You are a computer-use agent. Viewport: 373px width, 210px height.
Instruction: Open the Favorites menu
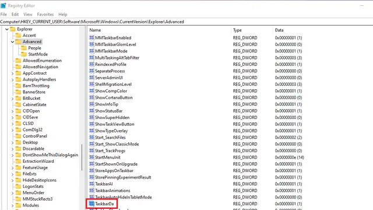[x=45, y=14]
